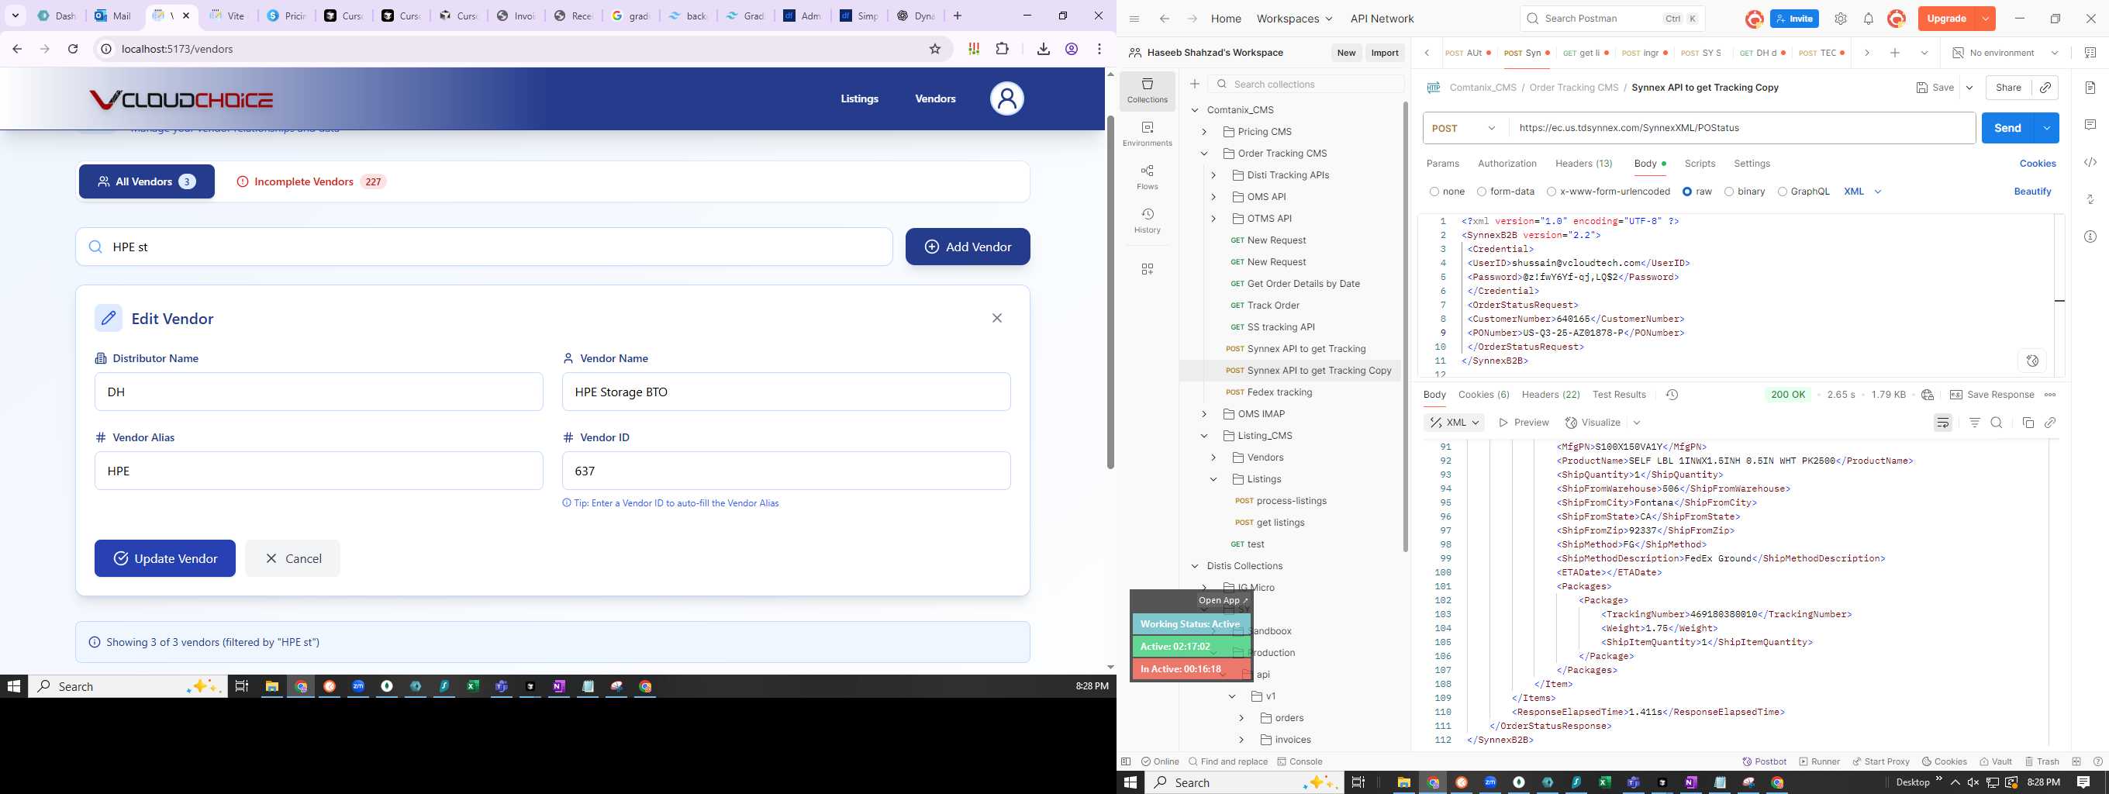Expand Save options arrow

[x=1969, y=88]
